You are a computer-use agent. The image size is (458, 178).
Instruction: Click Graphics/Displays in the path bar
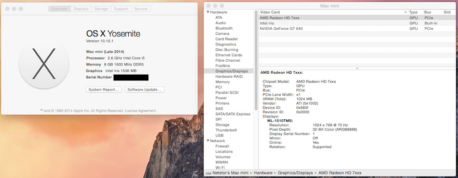[x=295, y=173]
